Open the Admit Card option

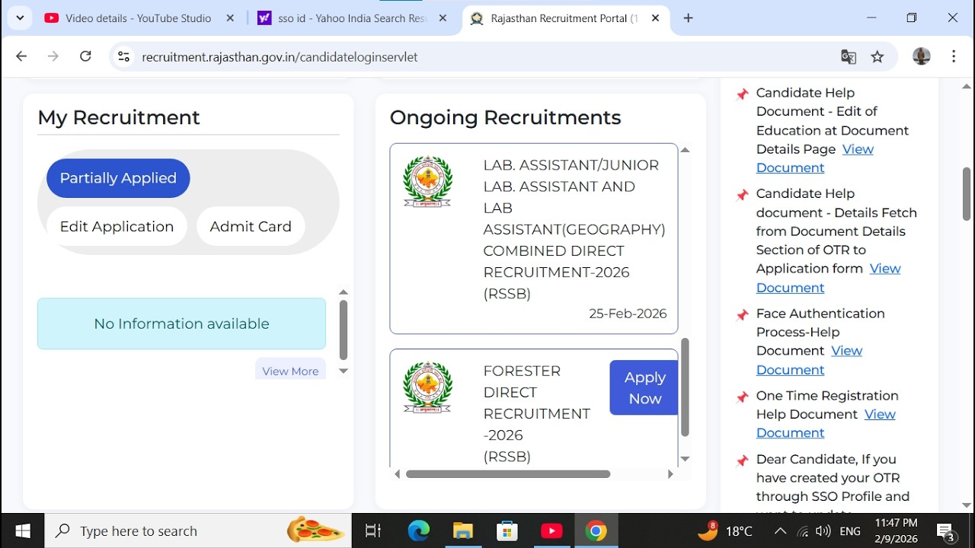click(251, 227)
